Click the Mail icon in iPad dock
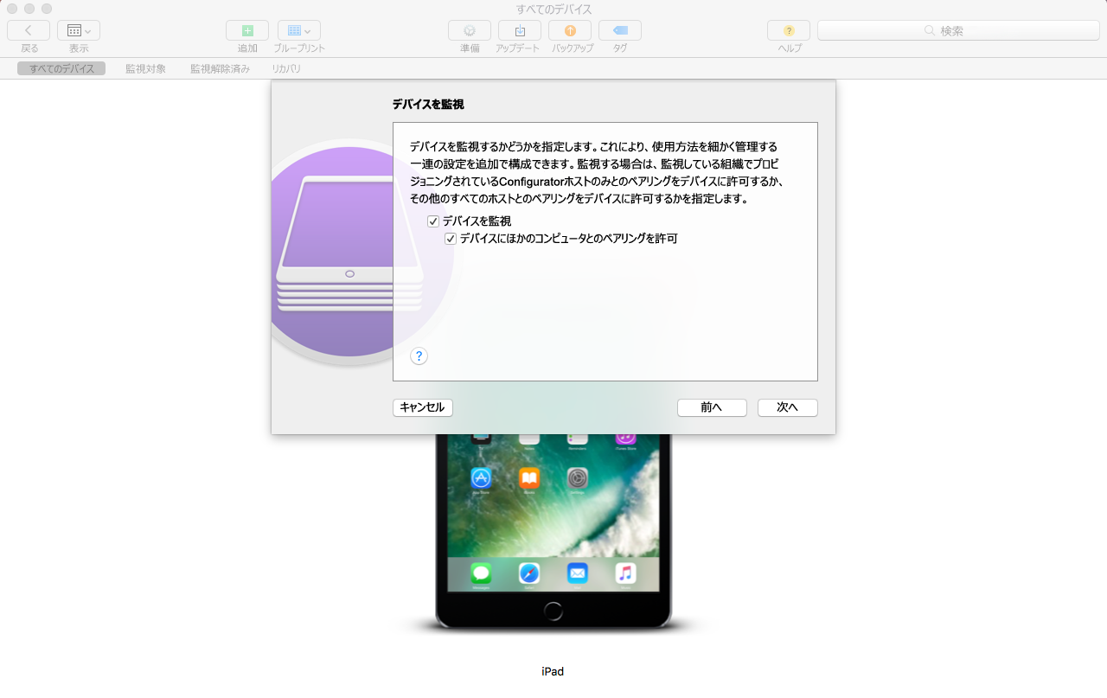Viewport: 1107px width, 698px height. tap(578, 573)
